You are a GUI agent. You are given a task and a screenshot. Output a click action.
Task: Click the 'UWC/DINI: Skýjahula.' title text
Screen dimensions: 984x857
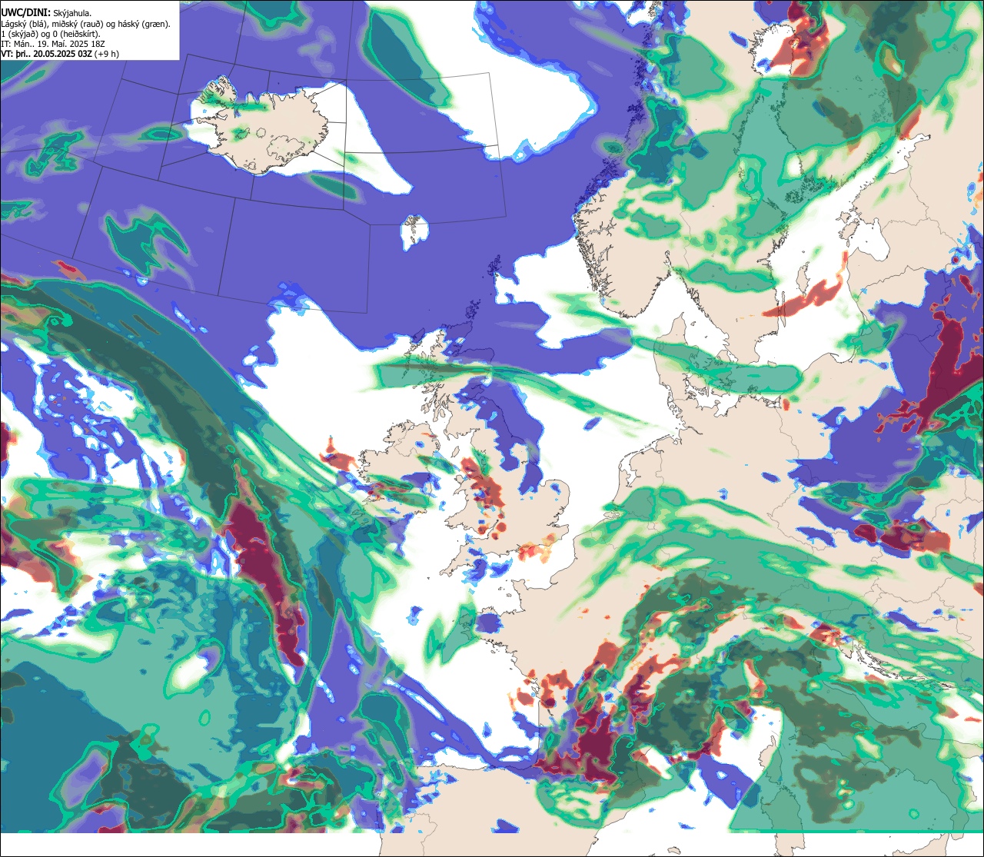click(46, 13)
